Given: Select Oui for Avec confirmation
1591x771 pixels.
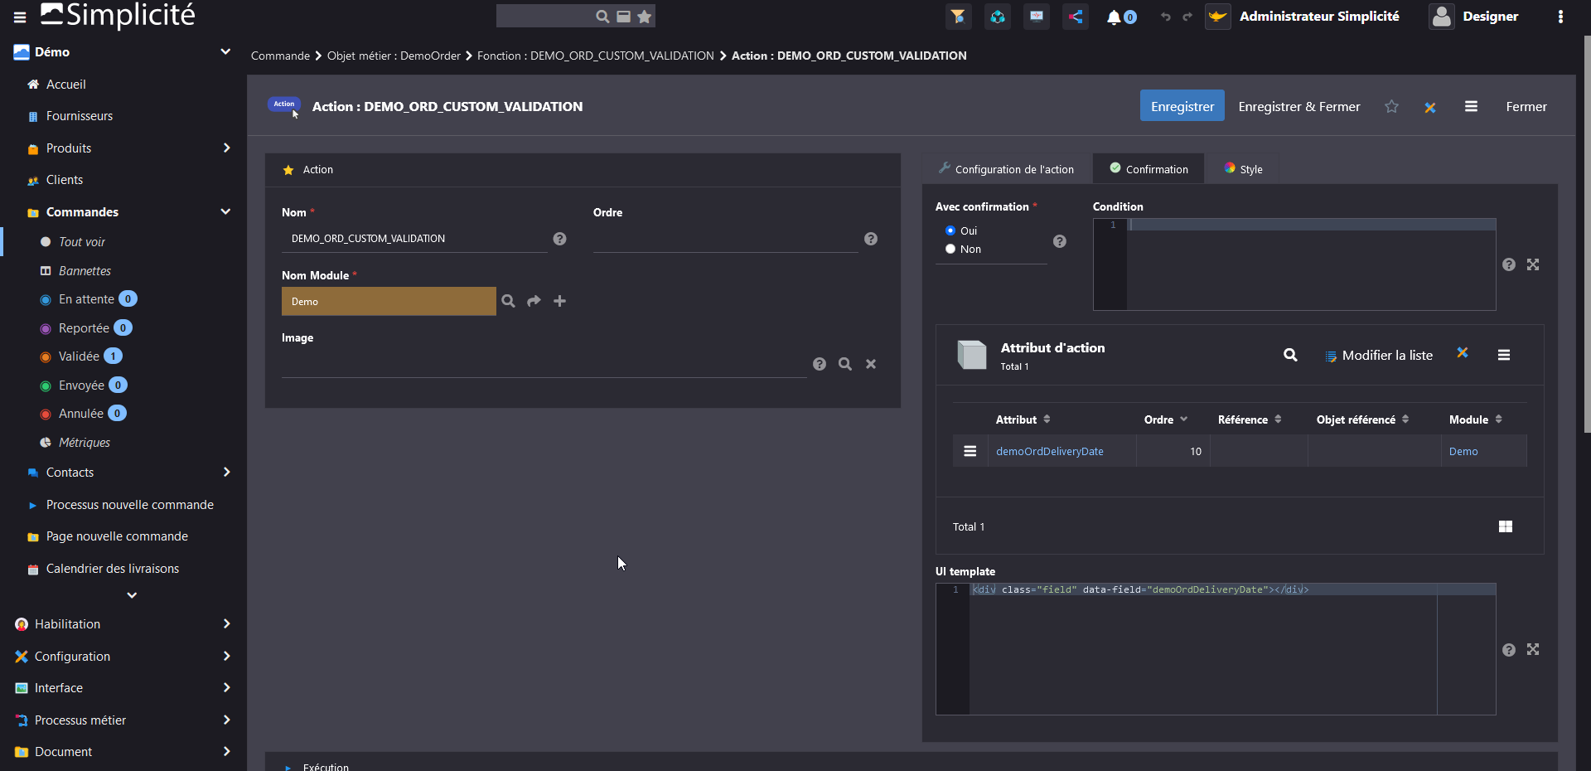Looking at the screenshot, I should point(950,230).
